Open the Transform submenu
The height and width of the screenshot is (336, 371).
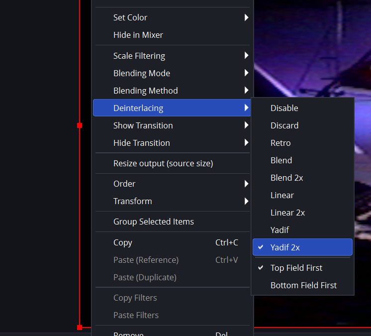tap(132, 201)
